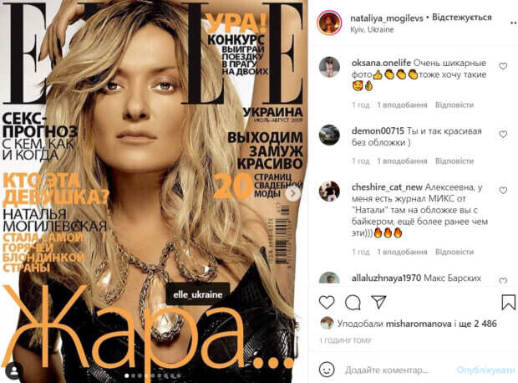Go to next carousel photo arrow
Screen dimensions: 518x383
coord(292,193)
